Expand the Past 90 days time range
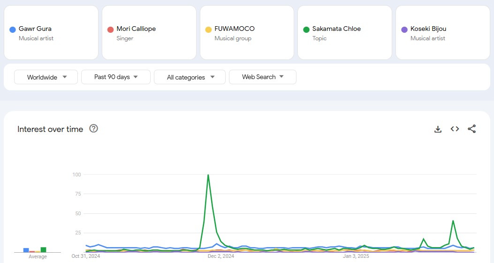The height and width of the screenshot is (263, 494). (x=116, y=77)
